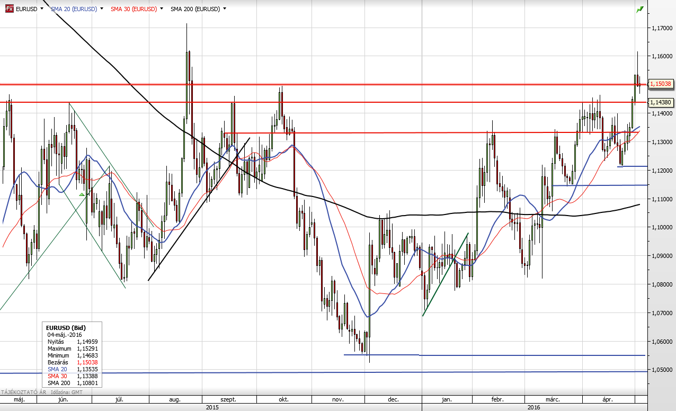
Task: Click the Időzóna: GMT timezone label
Action: coord(70,392)
